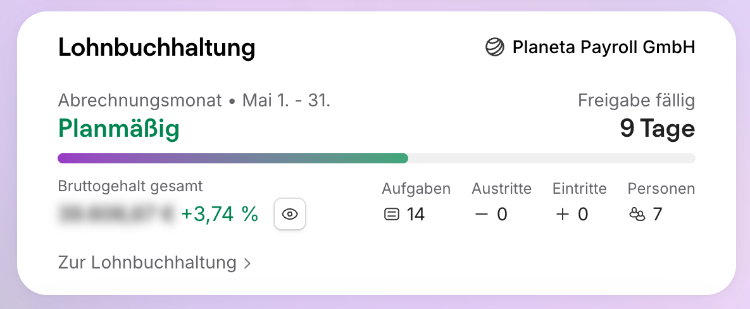The width and height of the screenshot is (750, 309).
Task: Click the Austritte minus icon
Action: 481,214
